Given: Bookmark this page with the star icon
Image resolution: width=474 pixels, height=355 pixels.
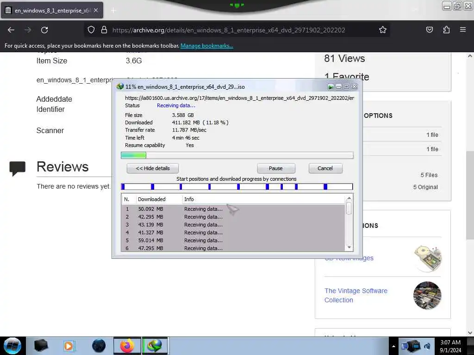Looking at the screenshot, I should click(x=383, y=30).
